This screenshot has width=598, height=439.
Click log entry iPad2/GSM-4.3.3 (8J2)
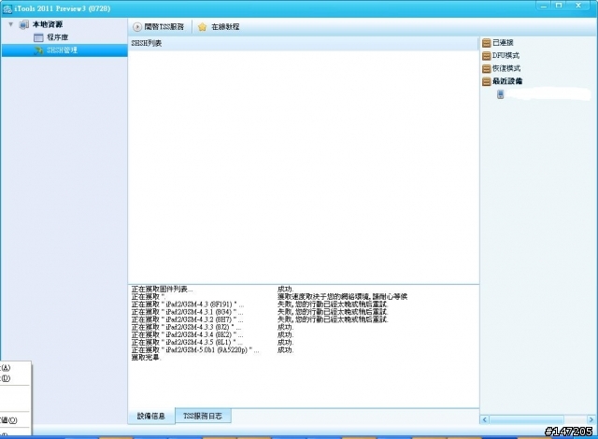(187, 327)
